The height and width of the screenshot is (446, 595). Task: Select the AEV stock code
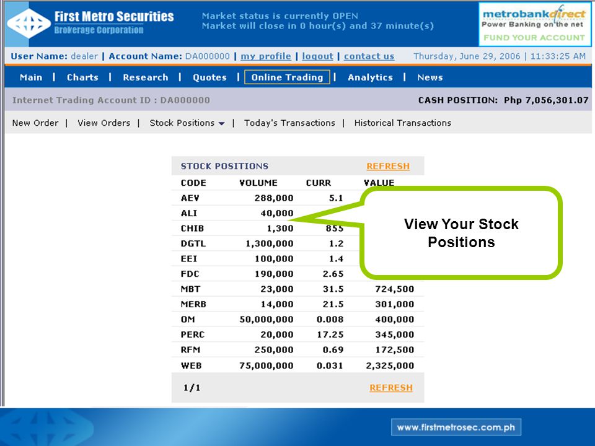click(x=190, y=198)
